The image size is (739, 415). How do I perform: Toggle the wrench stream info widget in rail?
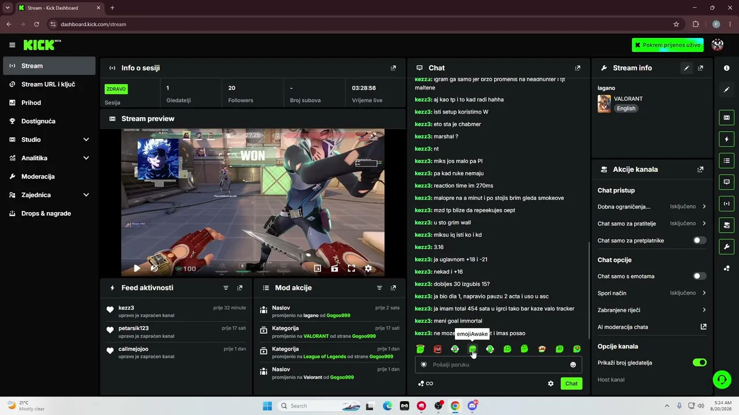pos(726,247)
